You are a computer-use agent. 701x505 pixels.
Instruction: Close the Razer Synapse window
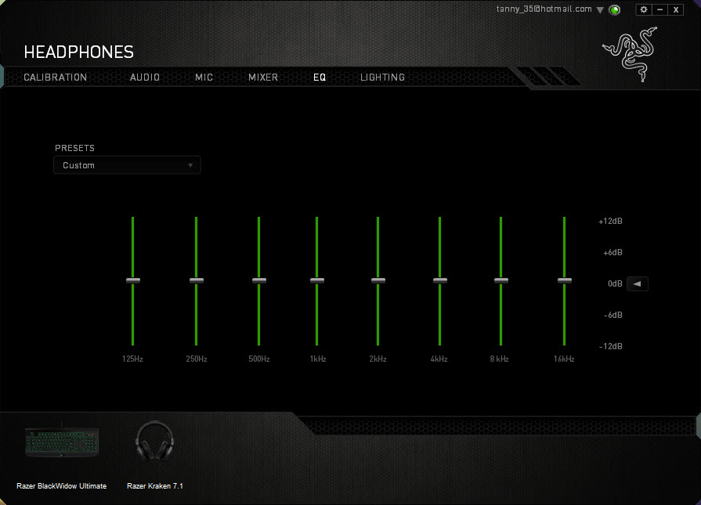coord(676,9)
